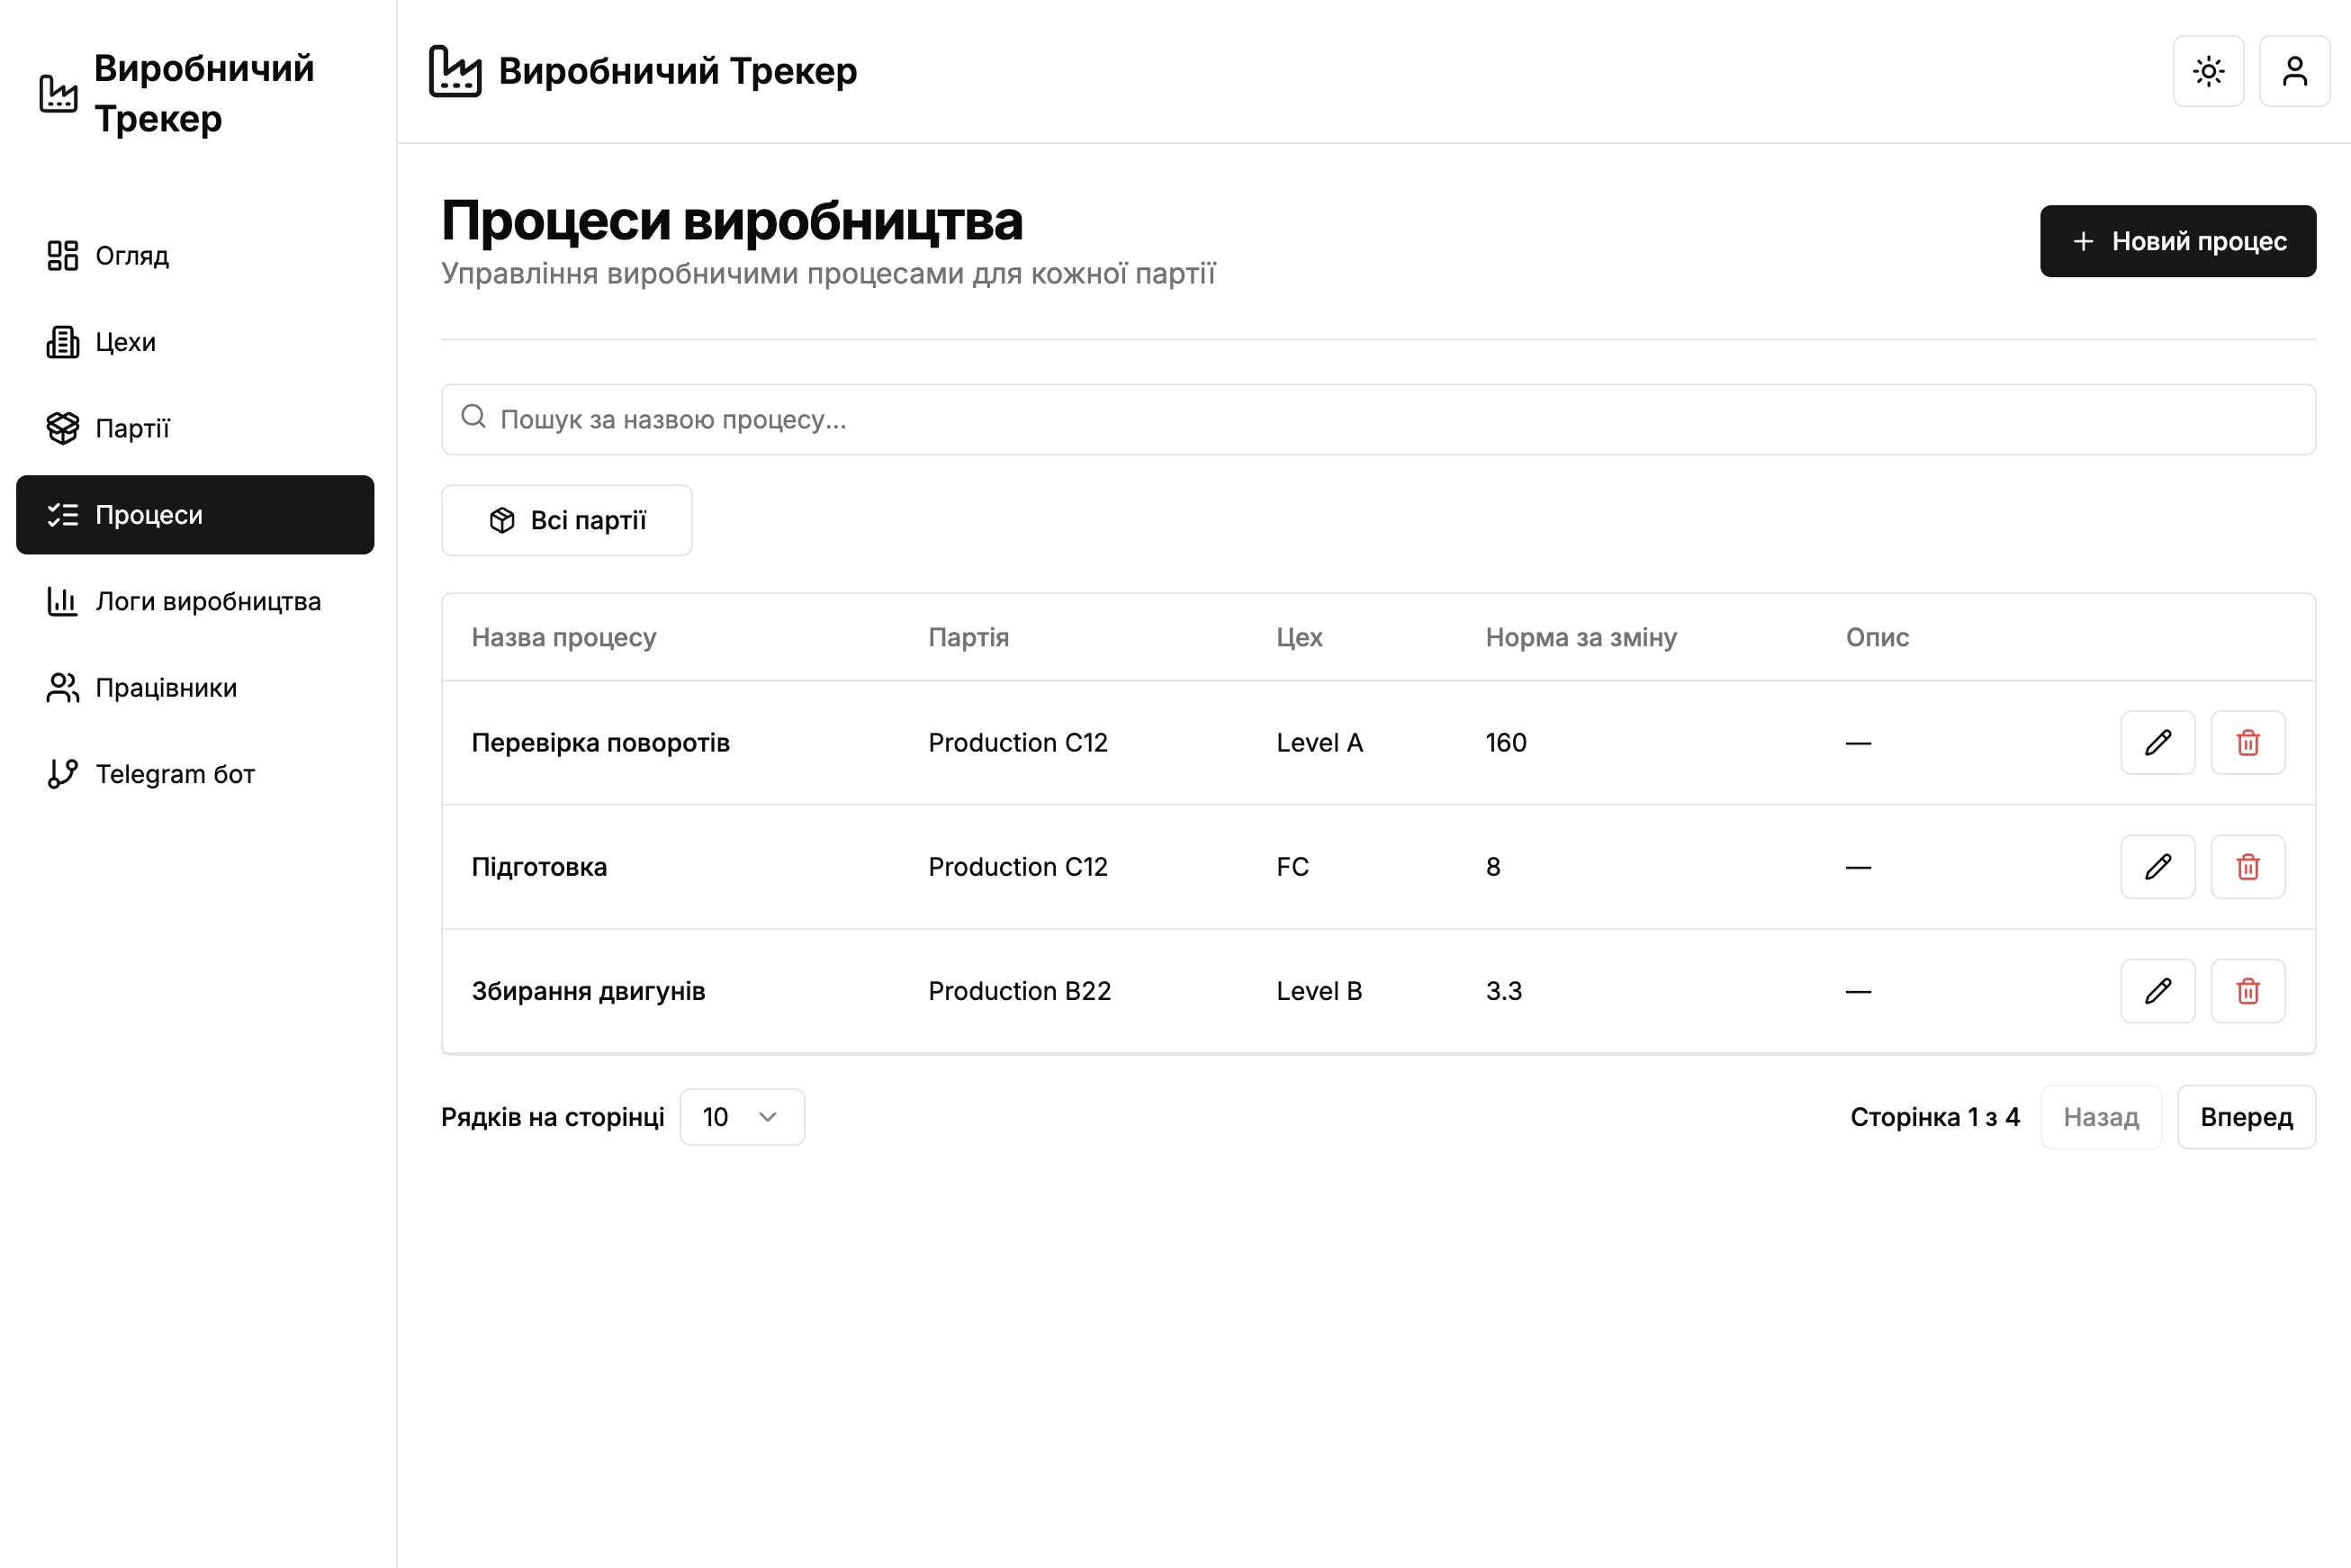The image size is (2351, 1568).
Task: Click the factory logo in header
Action: [x=455, y=71]
